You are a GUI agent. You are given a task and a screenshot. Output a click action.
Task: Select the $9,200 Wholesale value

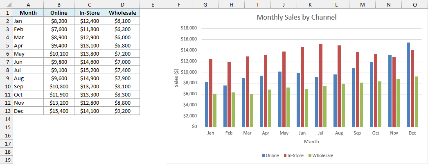click(122, 111)
